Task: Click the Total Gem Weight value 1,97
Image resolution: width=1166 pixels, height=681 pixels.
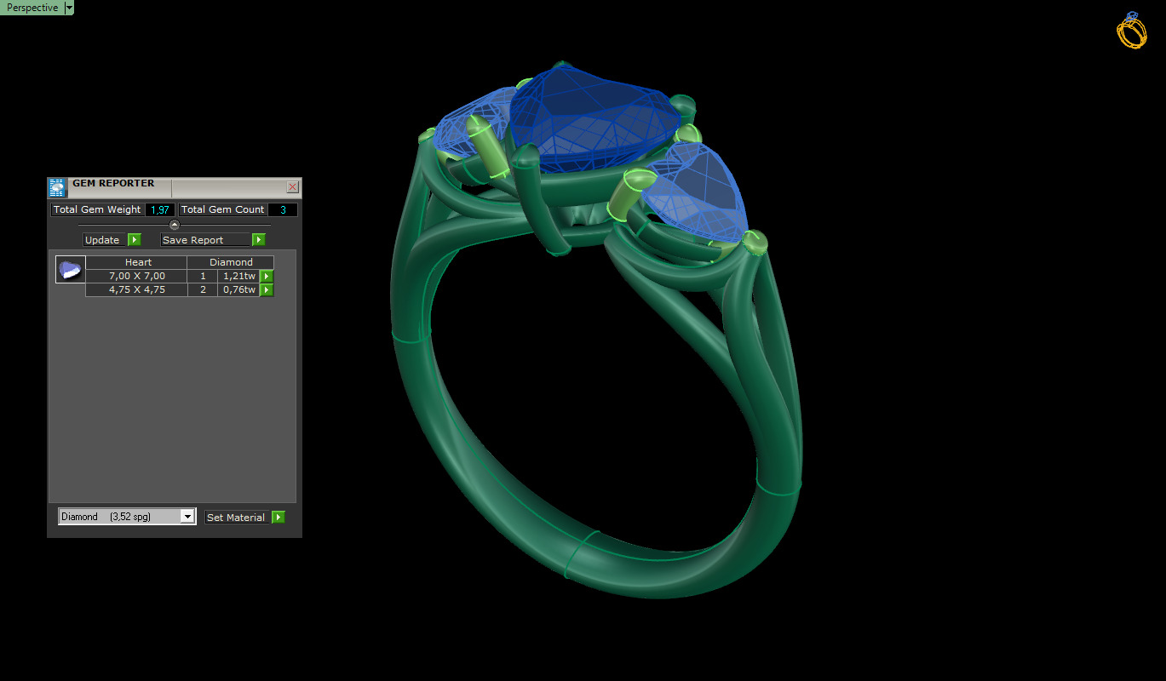Action: pos(160,209)
